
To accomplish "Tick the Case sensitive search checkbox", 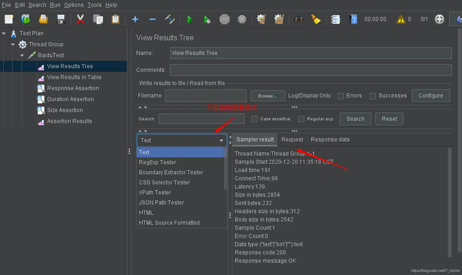I will click(254, 119).
